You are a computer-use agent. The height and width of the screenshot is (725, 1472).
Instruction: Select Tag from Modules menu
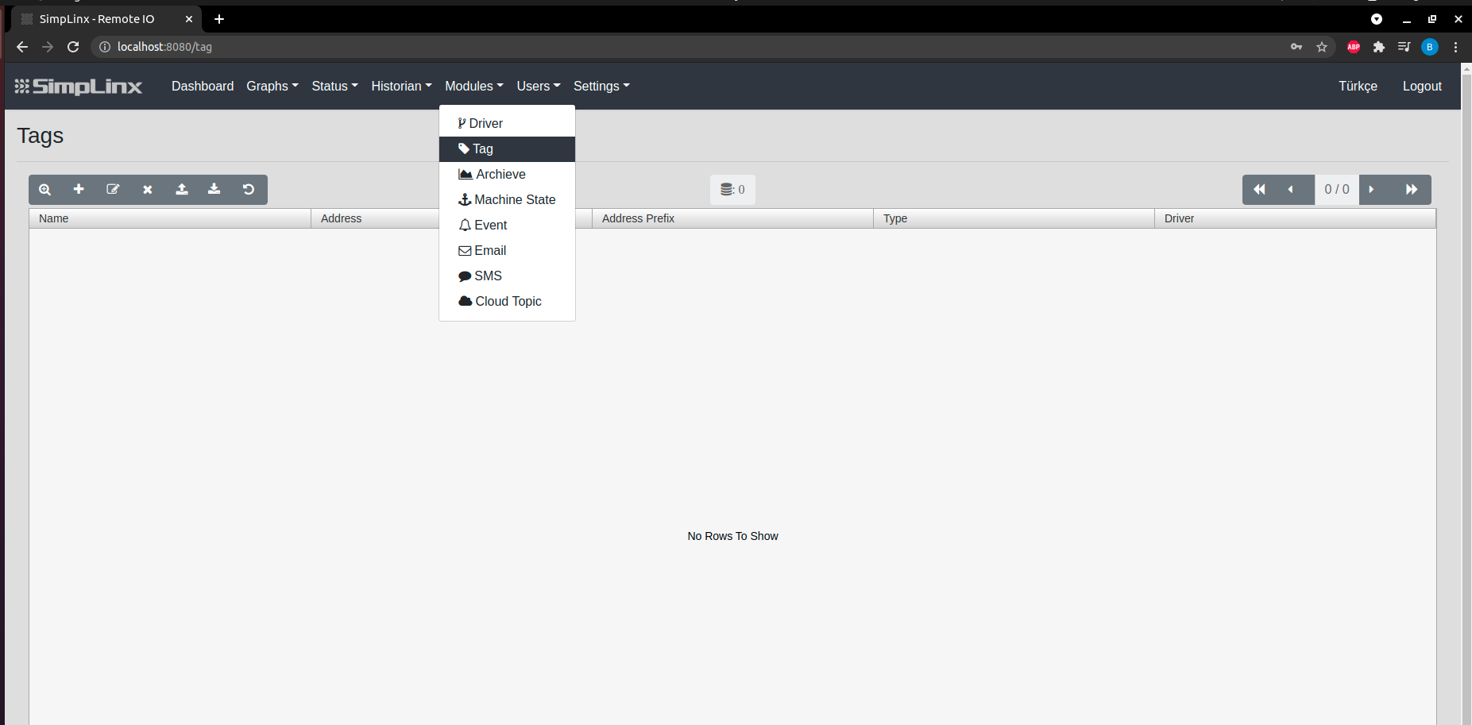click(x=507, y=148)
